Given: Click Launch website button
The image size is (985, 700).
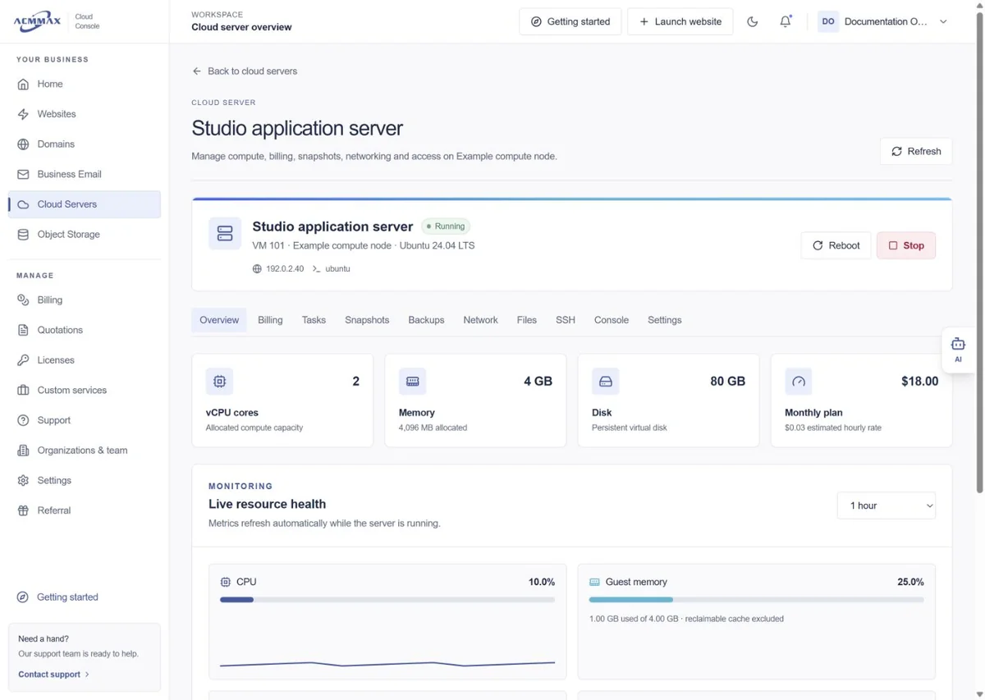Looking at the screenshot, I should click(x=680, y=21).
